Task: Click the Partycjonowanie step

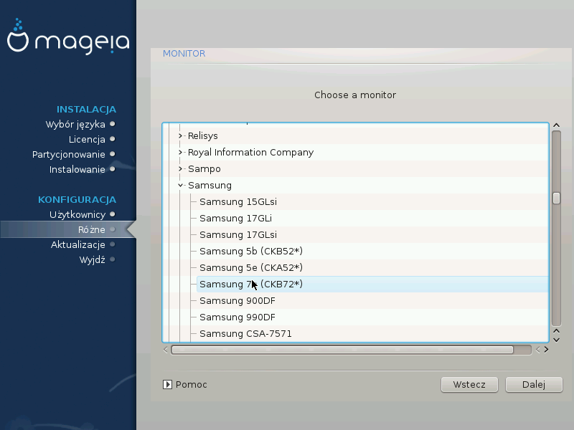Action: pos(68,154)
